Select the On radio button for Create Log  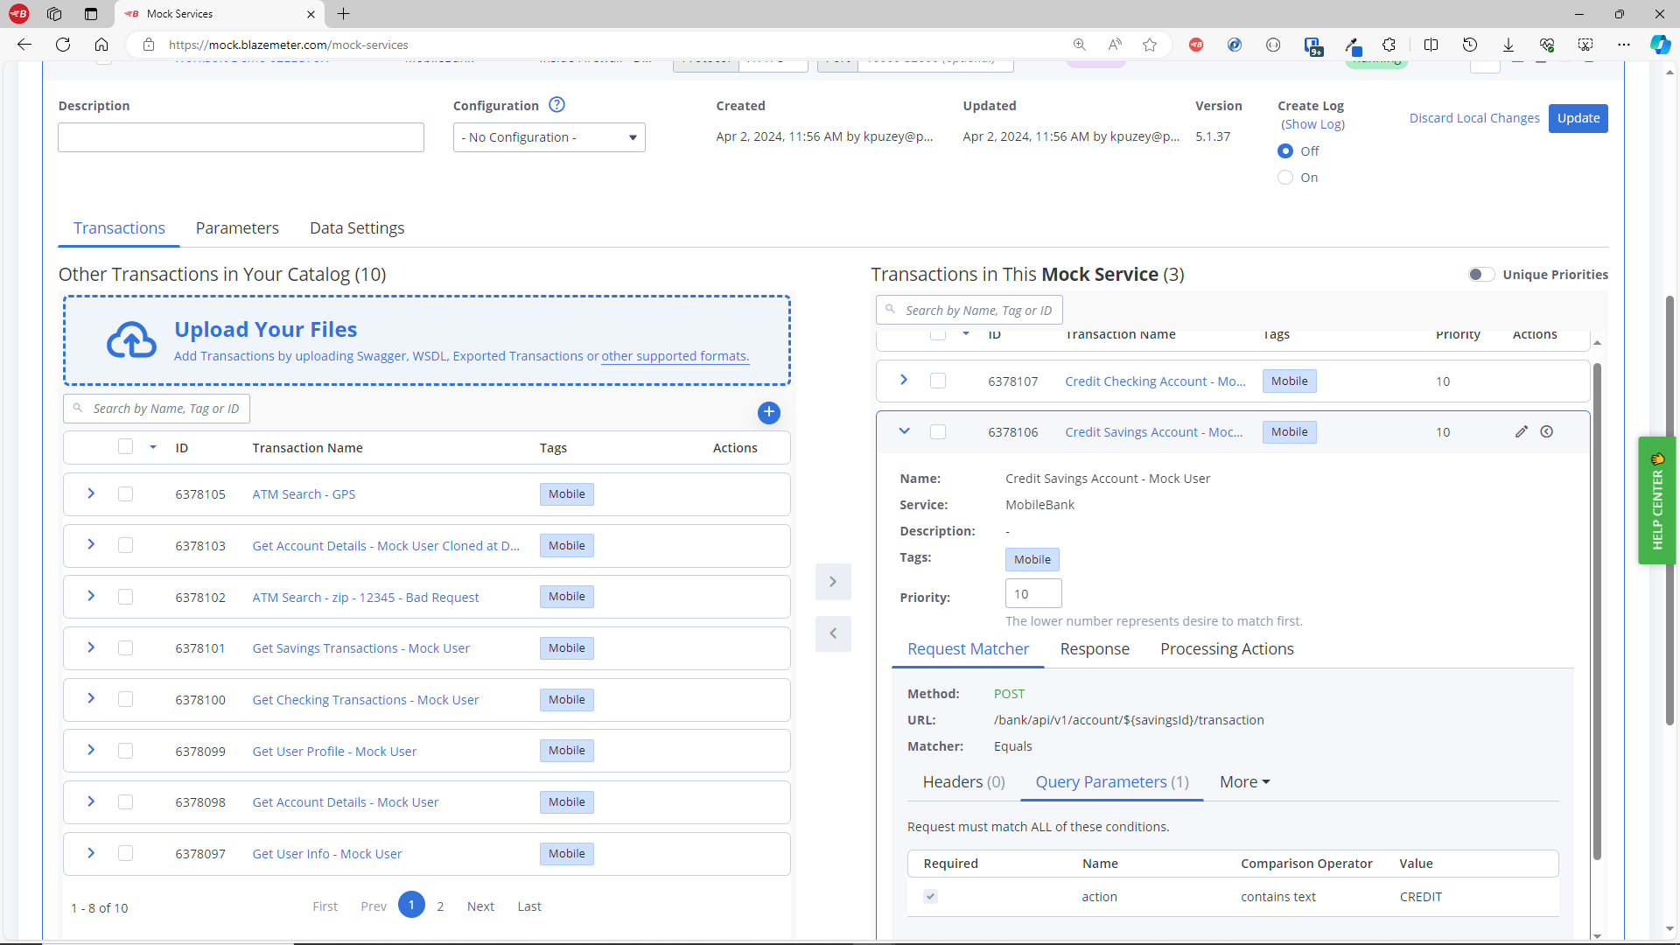1285,178
